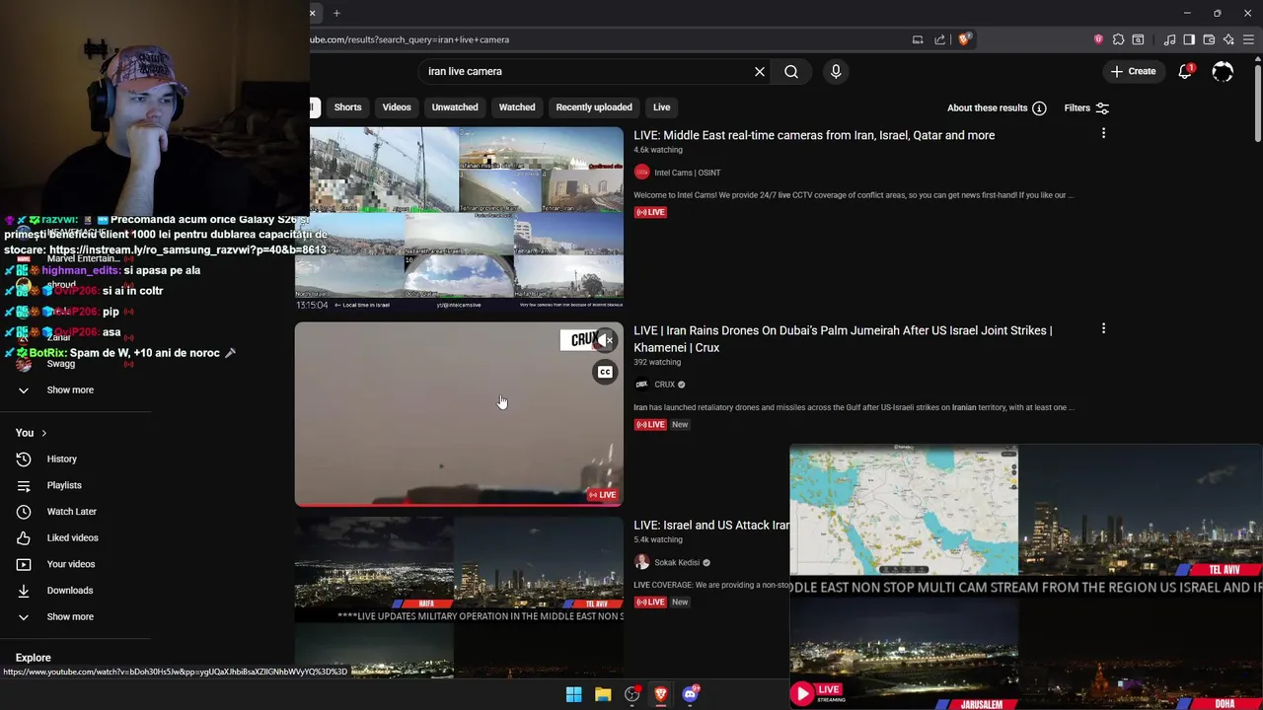This screenshot has height=710, width=1263.
Task: Select the Recently uploaded filter chip
Action: pos(594,107)
